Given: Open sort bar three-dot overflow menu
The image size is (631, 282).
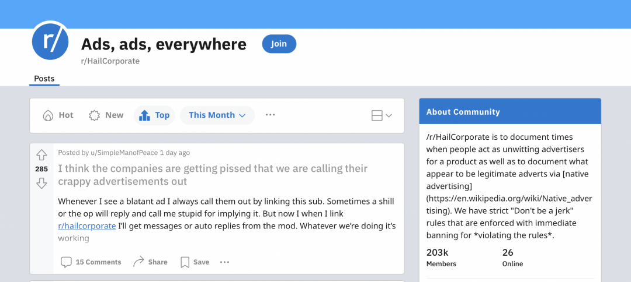Looking at the screenshot, I should click(271, 115).
